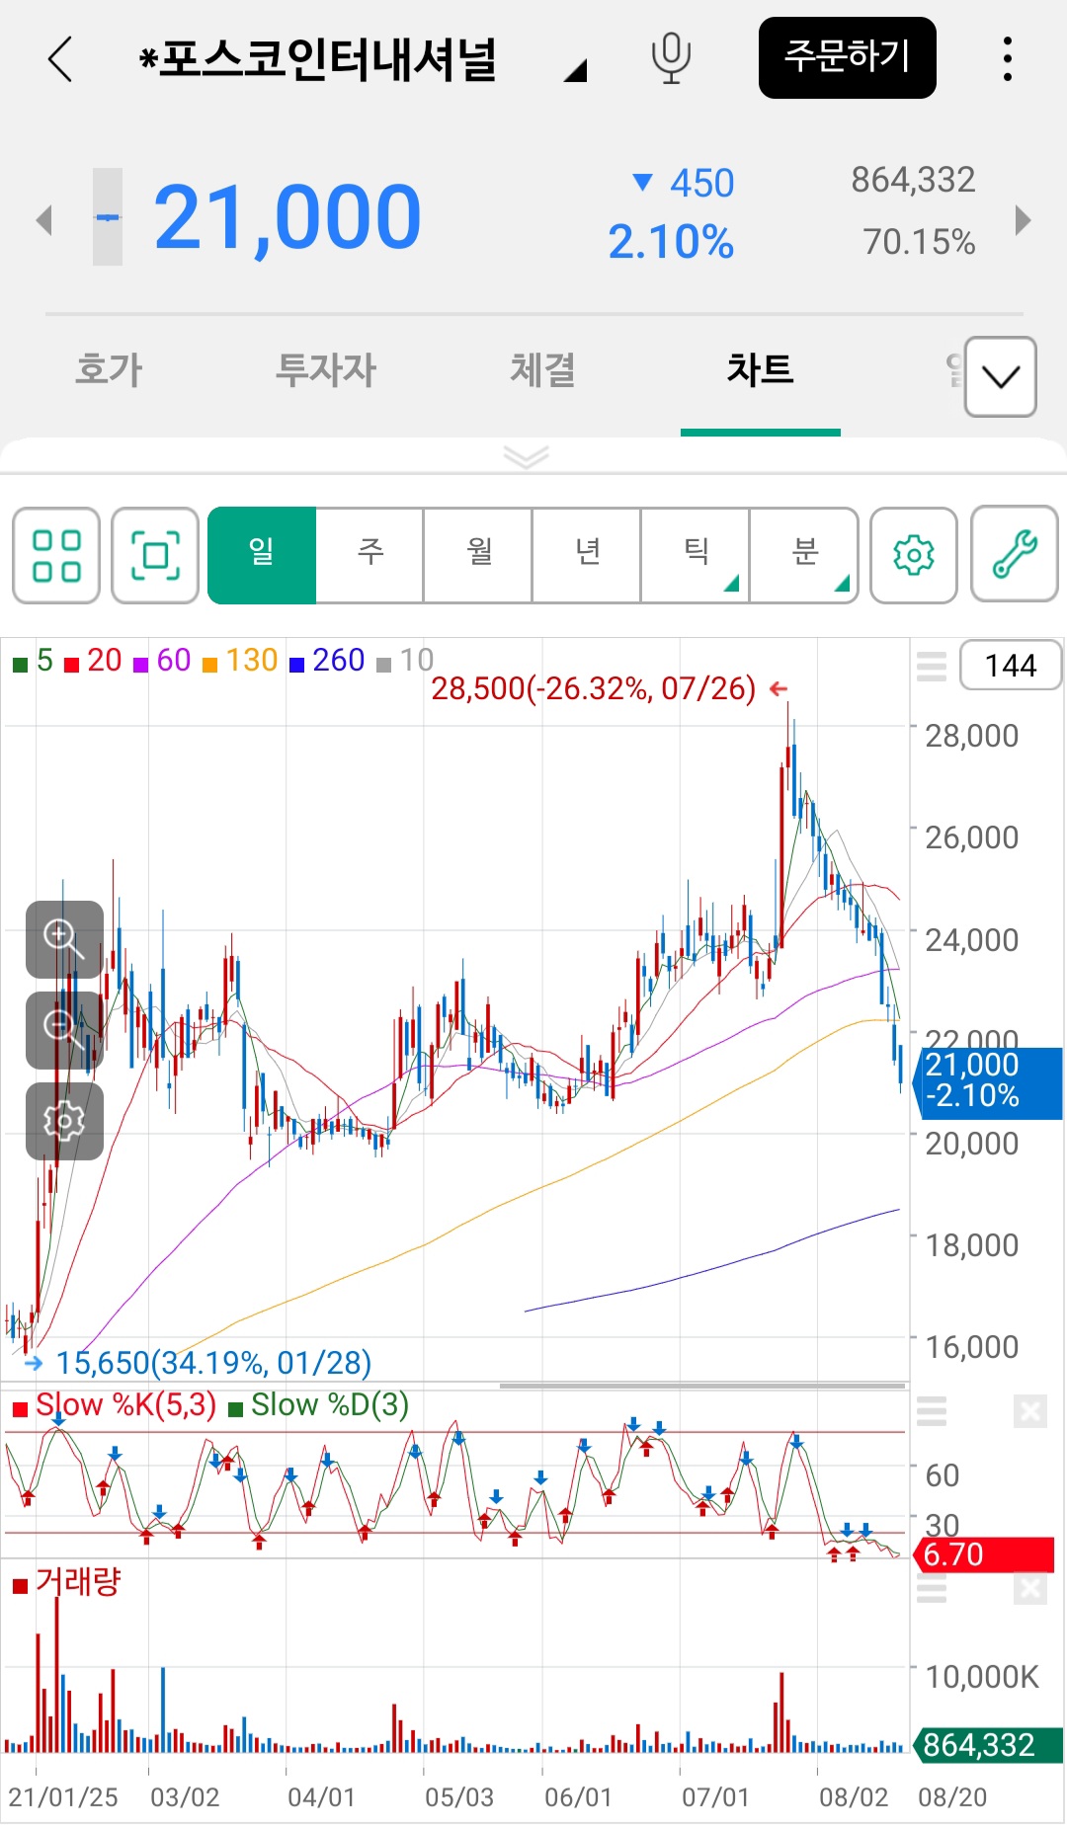Edit the 144 candle count field
The height and width of the screenshot is (1831, 1067).
point(1010,665)
